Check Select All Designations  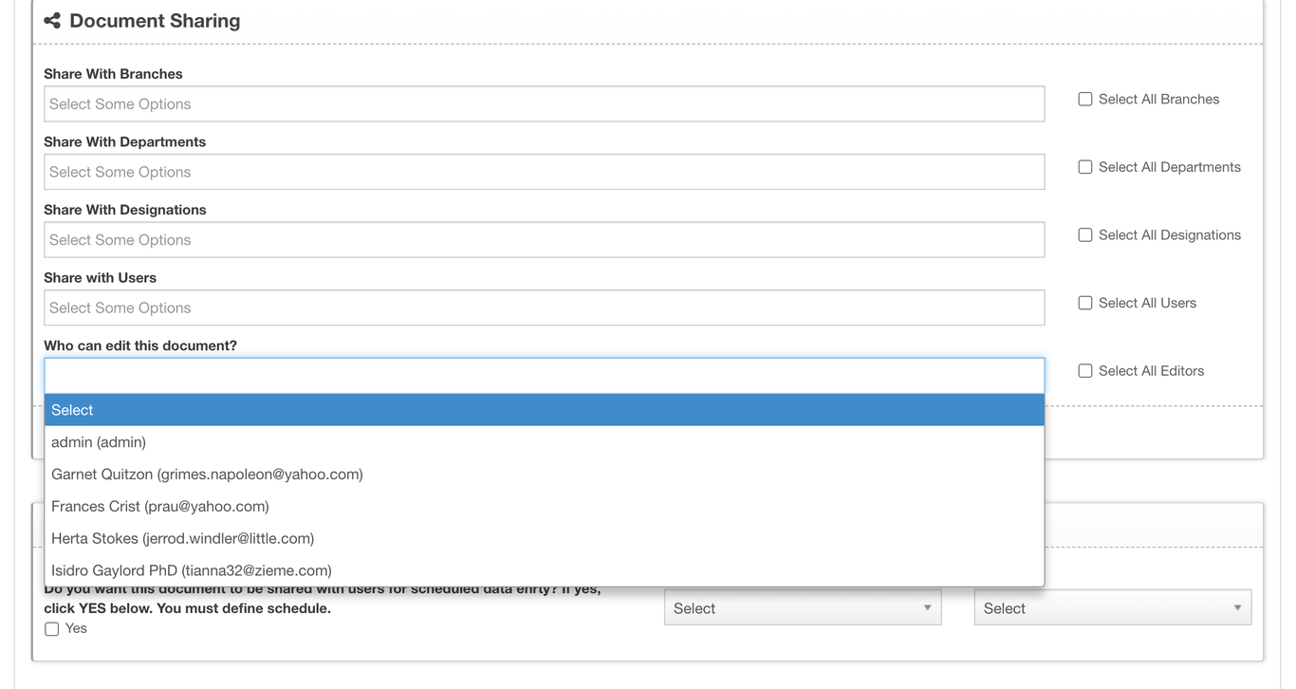click(x=1085, y=235)
